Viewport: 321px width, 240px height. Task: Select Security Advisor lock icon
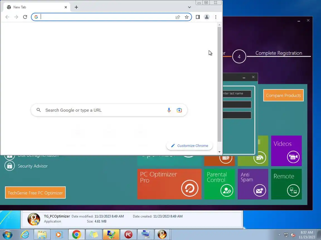[10, 166]
